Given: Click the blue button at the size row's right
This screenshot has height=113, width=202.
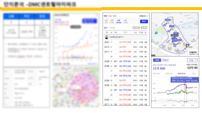Looking at the screenshot, I should (144, 22).
